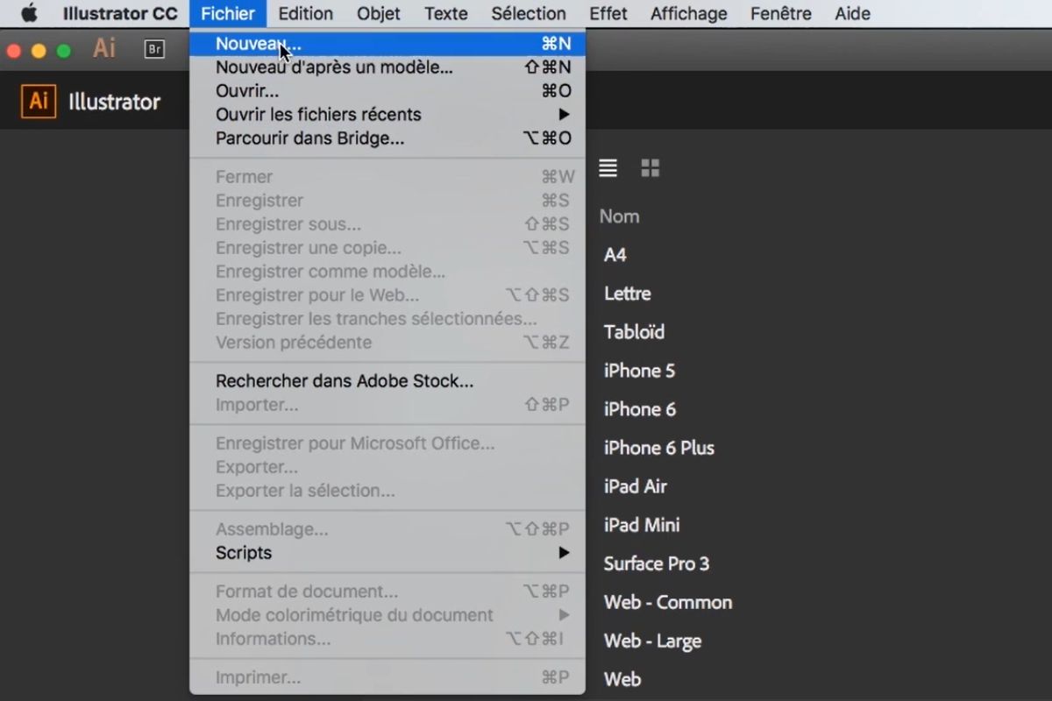Choose Nouveau... from the Fichier menu

pos(387,43)
